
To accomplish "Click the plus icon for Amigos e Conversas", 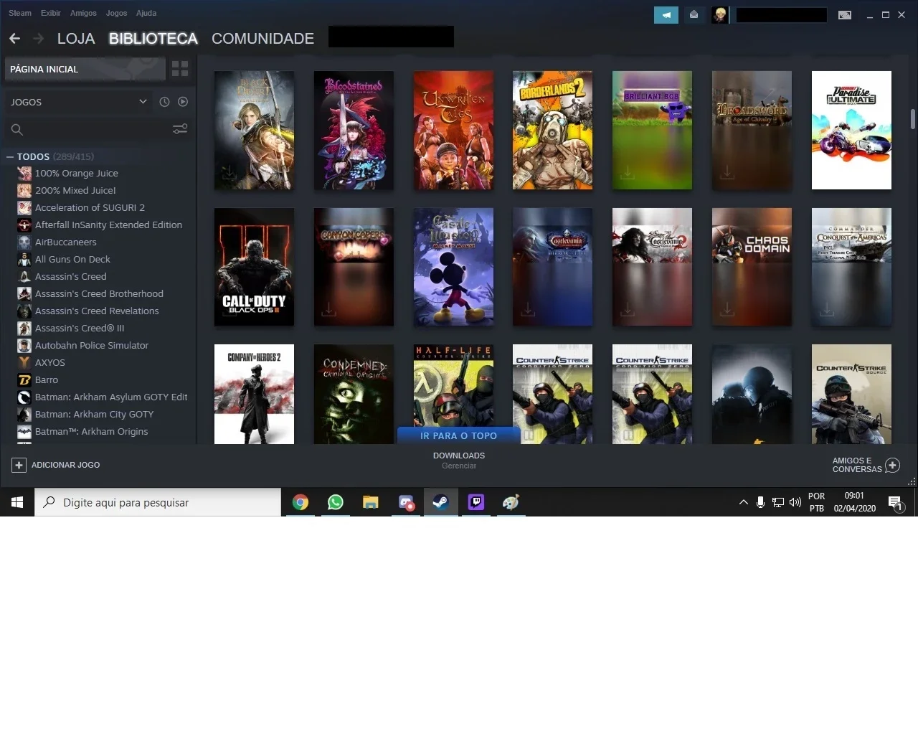I will coord(892,466).
